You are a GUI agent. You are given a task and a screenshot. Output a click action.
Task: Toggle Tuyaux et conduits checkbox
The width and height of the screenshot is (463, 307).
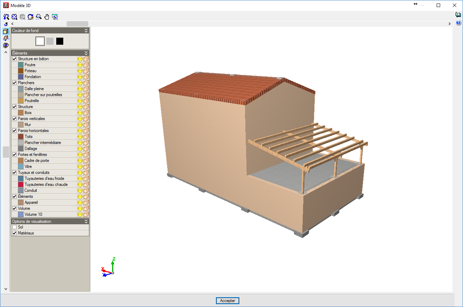pos(14,173)
